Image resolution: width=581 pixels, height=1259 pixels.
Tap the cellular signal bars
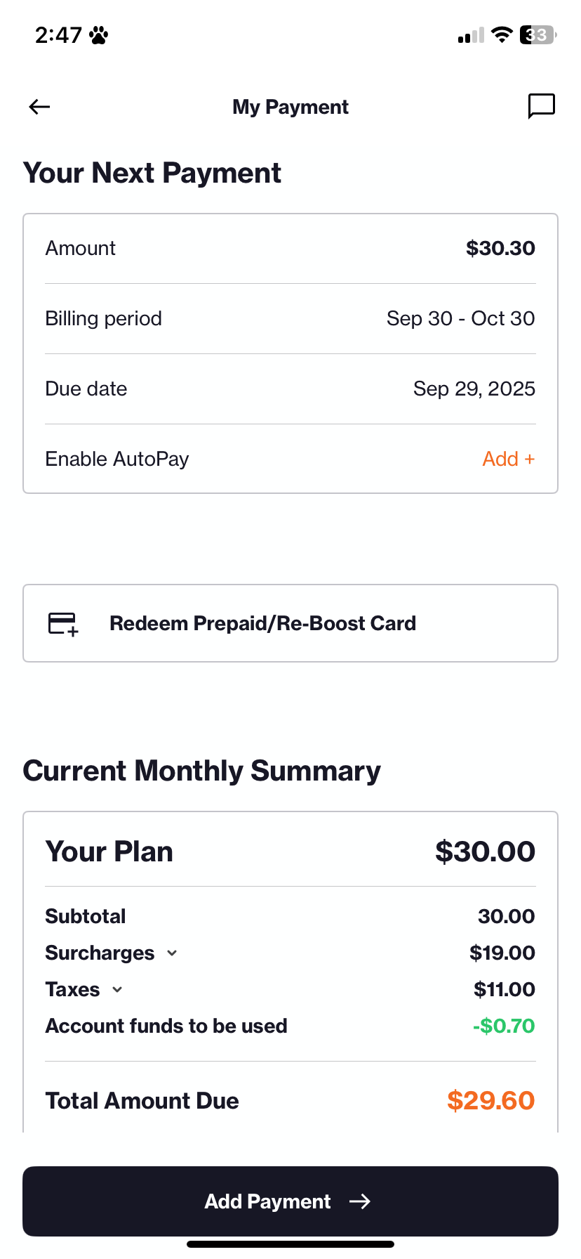click(x=471, y=35)
